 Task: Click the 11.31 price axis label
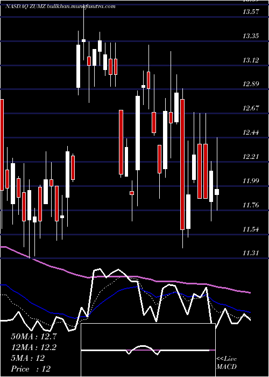[x=251, y=253]
